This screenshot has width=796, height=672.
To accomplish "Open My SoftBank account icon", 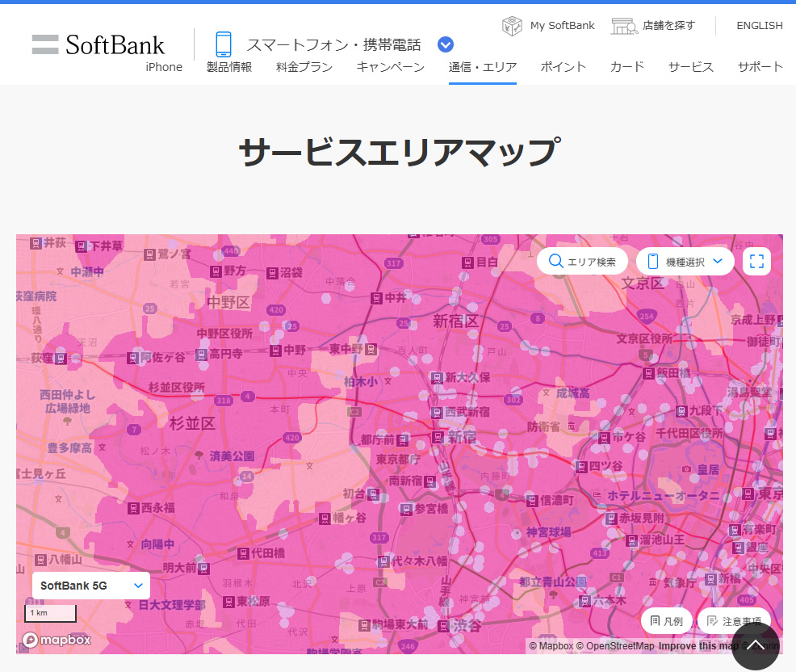I will [x=512, y=26].
